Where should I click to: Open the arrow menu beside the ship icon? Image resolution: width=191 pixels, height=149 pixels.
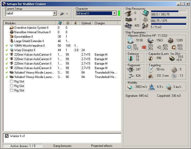[67, 14]
